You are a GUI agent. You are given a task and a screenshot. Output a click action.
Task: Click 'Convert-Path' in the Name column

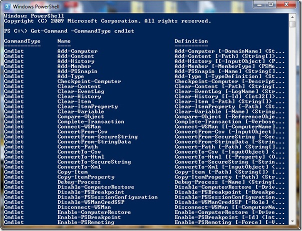point(77,147)
